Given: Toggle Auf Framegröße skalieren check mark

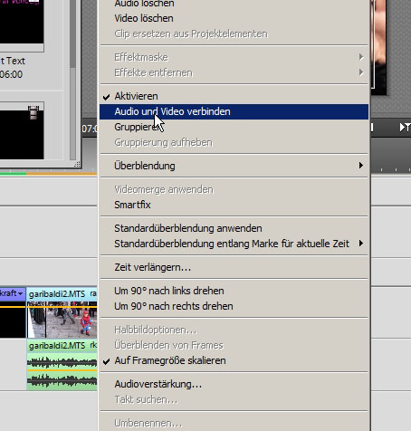Looking at the screenshot, I should pos(234,360).
